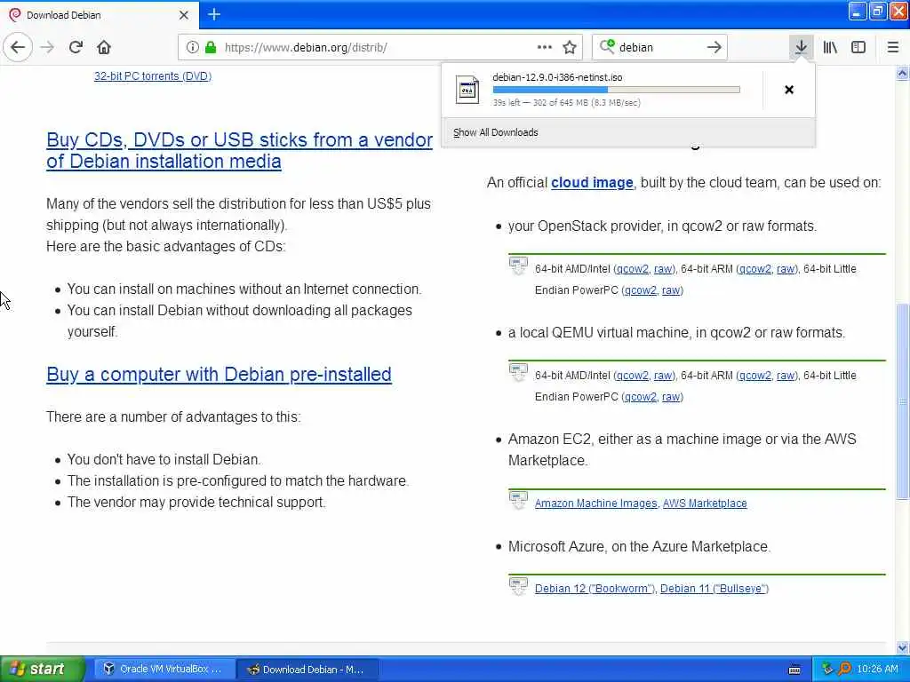Viewport: 910px width, 682px height.
Task: Switch to Oracle VM VirtualBox taskbar item
Action: [164, 670]
